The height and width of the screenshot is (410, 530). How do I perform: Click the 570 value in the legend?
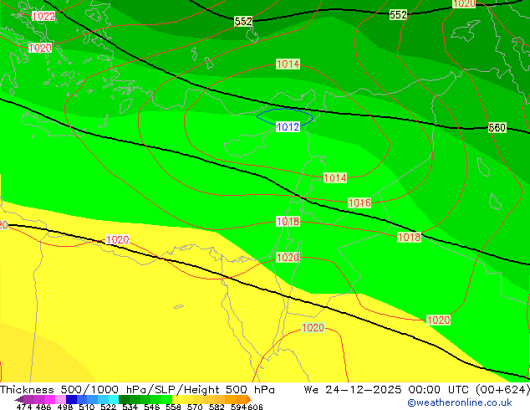[x=195, y=407]
